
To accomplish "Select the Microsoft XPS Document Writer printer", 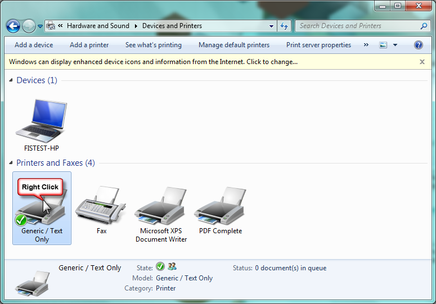I will point(161,214).
